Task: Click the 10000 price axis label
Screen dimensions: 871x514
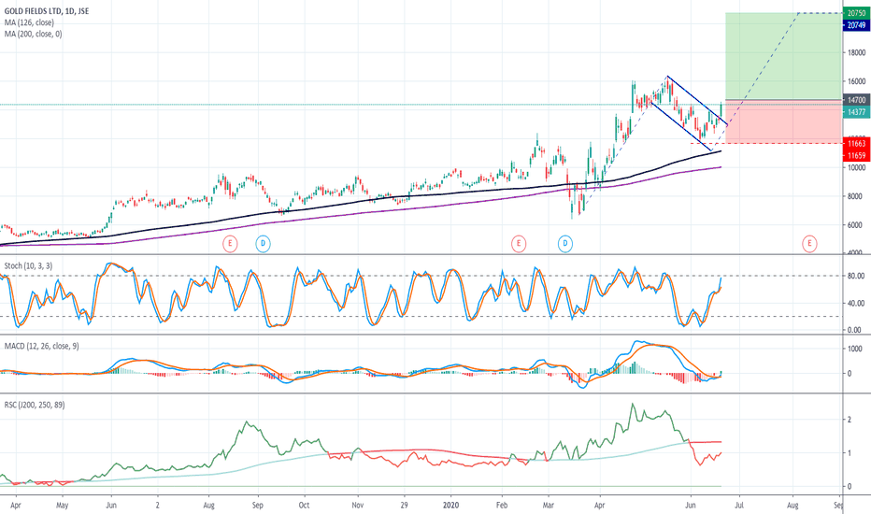Action: [857, 168]
